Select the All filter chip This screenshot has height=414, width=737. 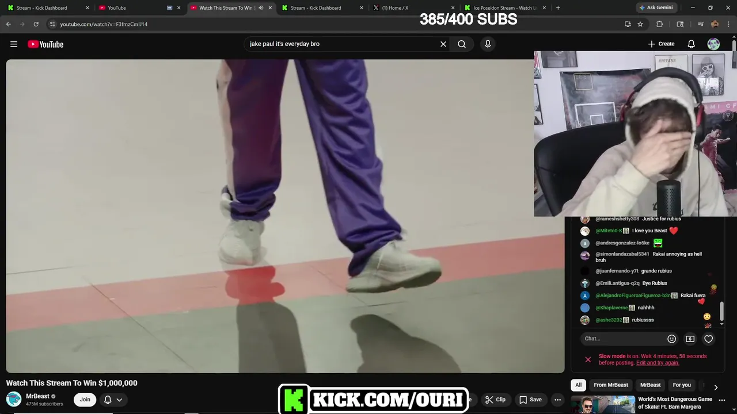579,385
